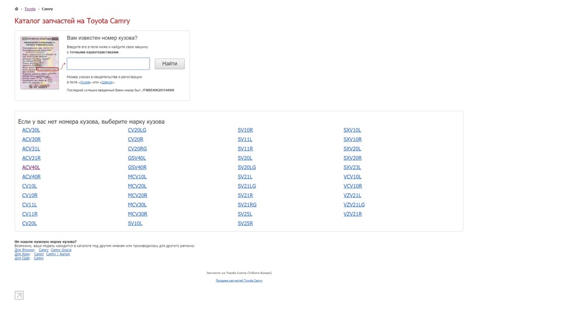Open the arrow icon at page bottom
The image size is (561, 315).
(x=19, y=295)
